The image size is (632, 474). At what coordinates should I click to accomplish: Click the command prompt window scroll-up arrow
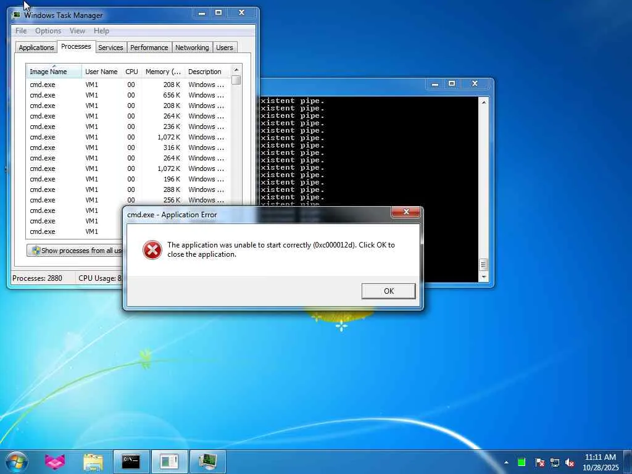pyautogui.click(x=484, y=102)
